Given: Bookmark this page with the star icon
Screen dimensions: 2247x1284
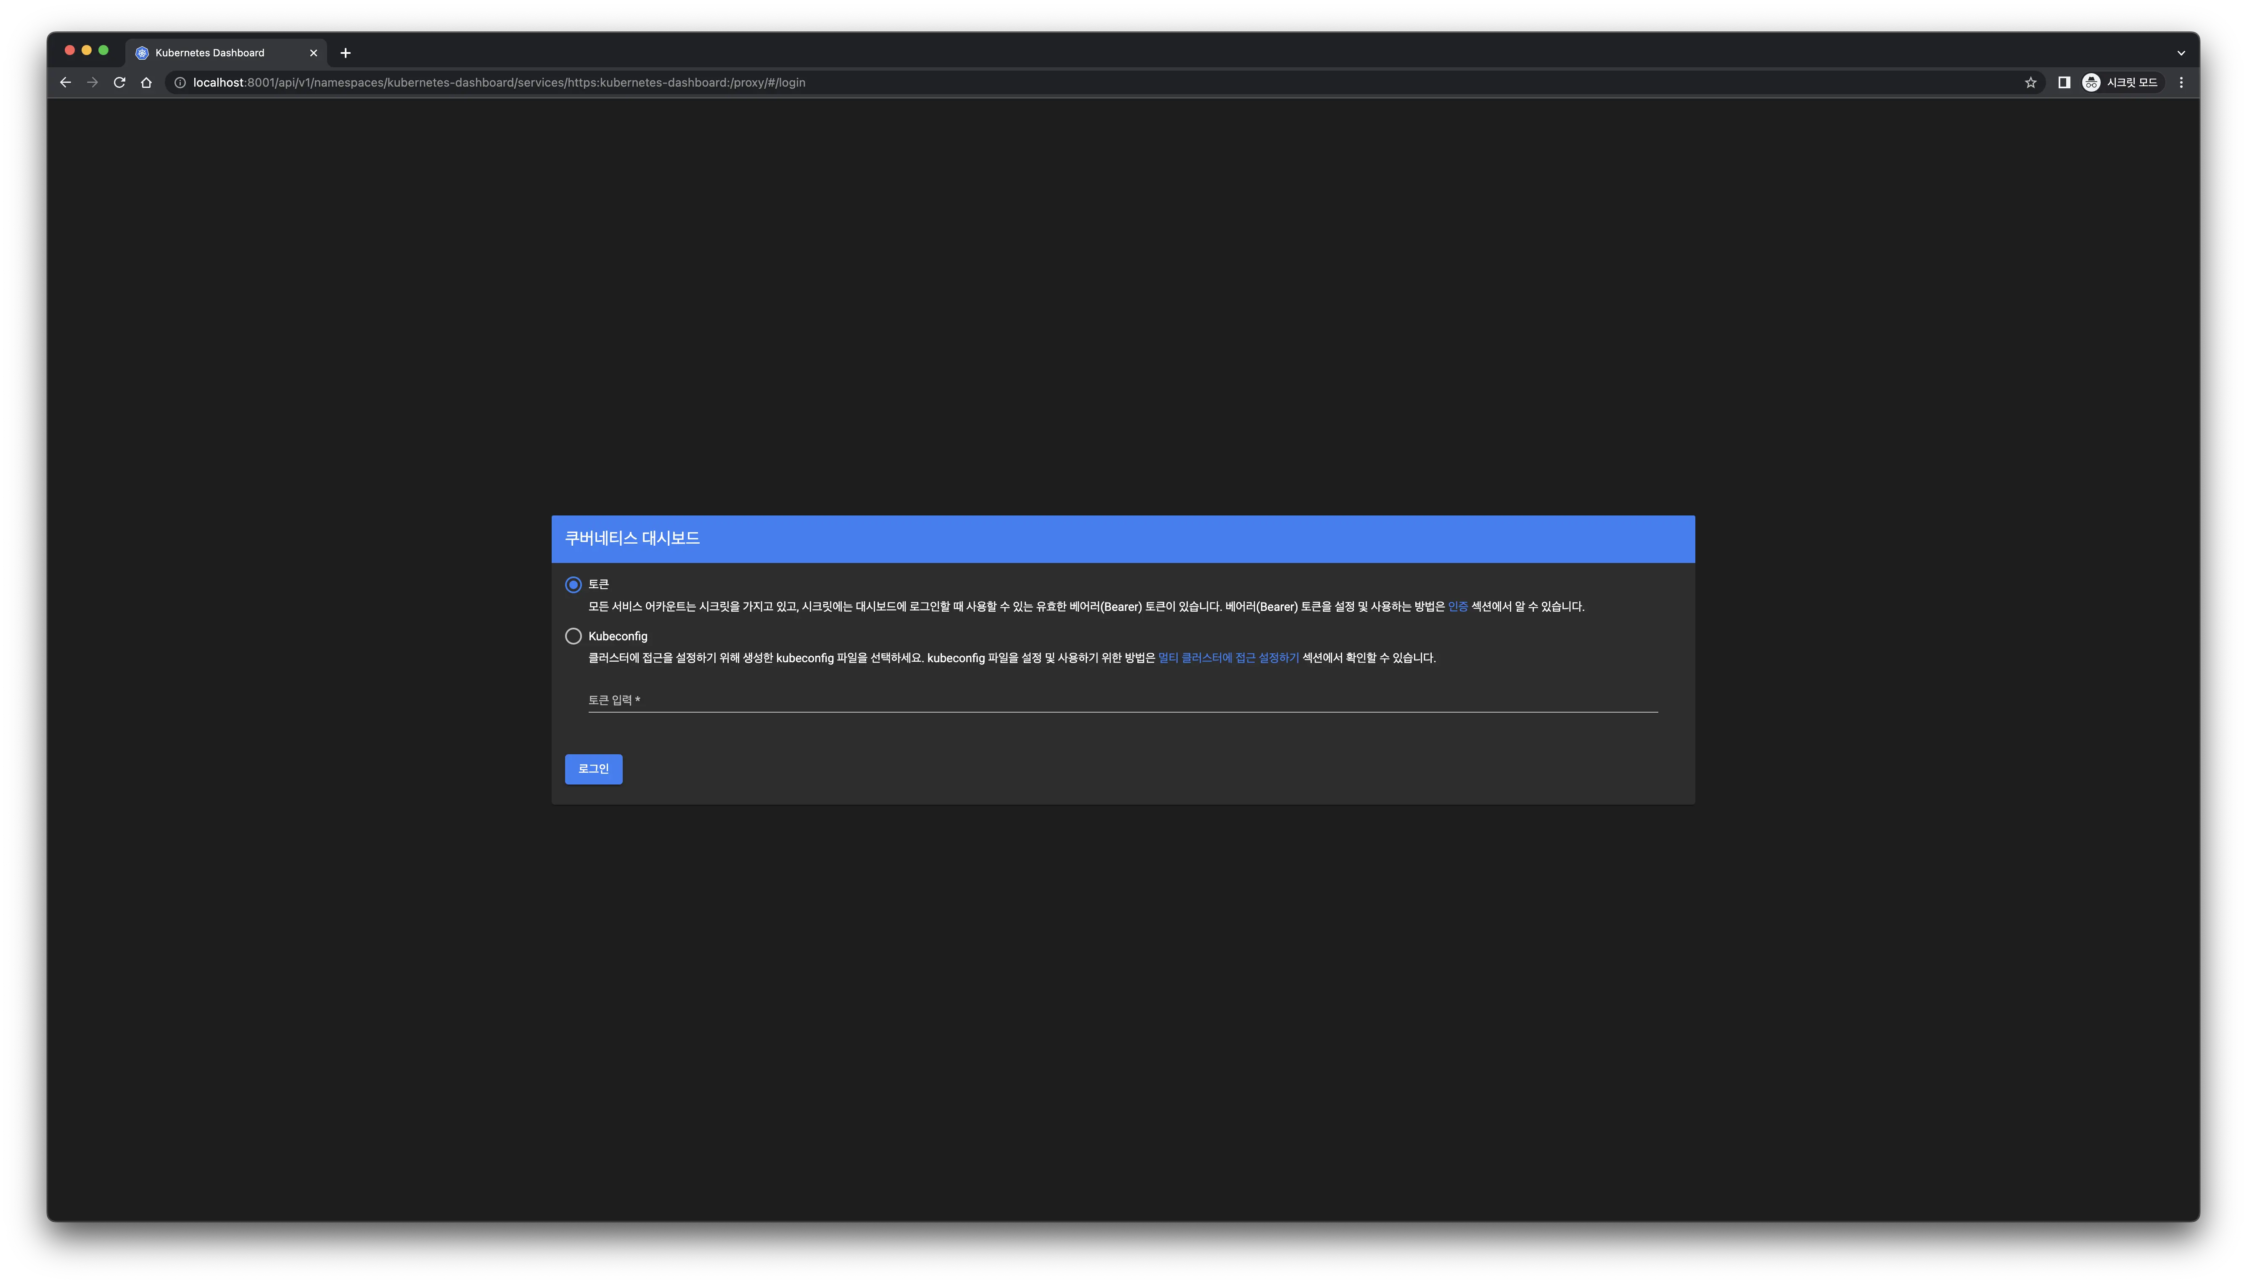Looking at the screenshot, I should point(2030,82).
